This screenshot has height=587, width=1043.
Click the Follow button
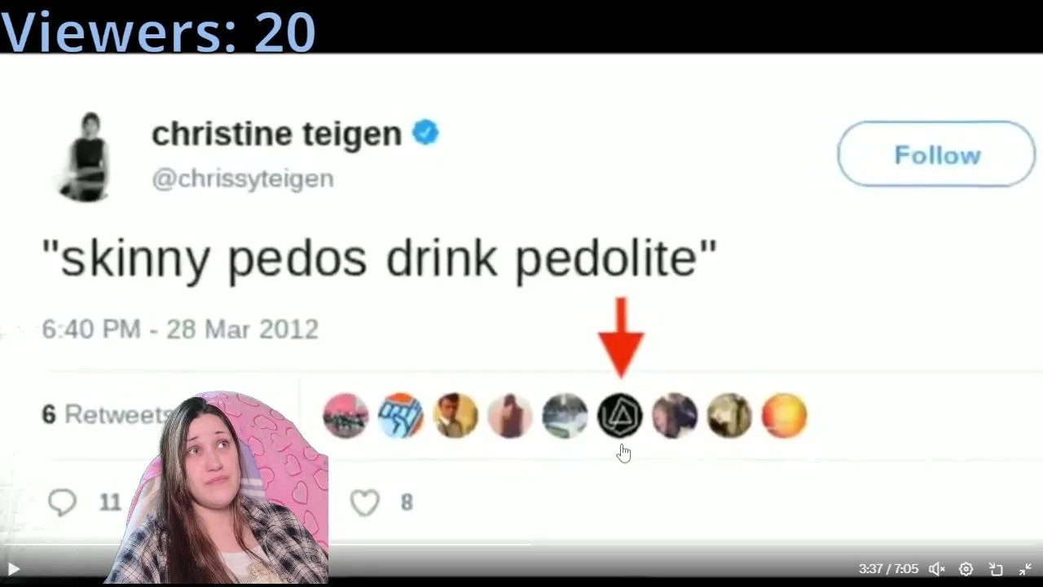[x=936, y=154]
